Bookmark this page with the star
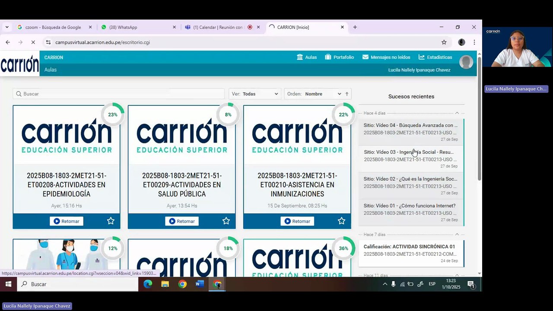Screen dimensions: 553x311 (x=444, y=42)
